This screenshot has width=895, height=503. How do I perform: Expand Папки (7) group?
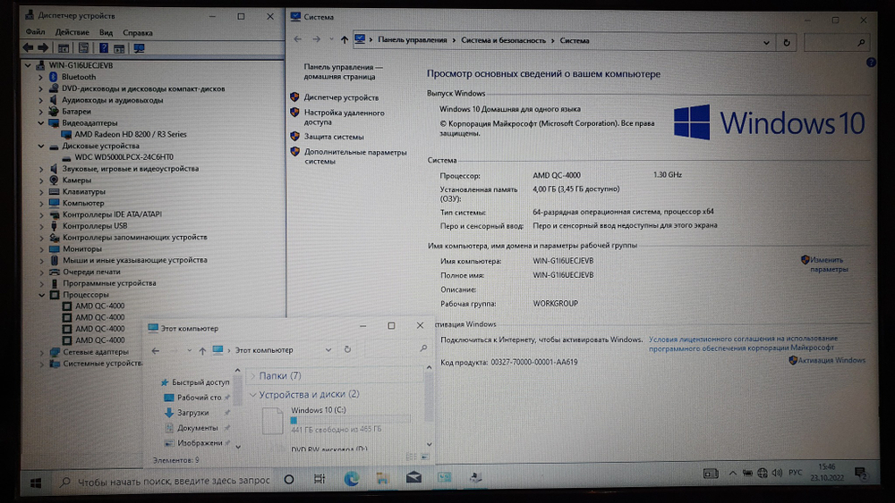pyautogui.click(x=253, y=376)
